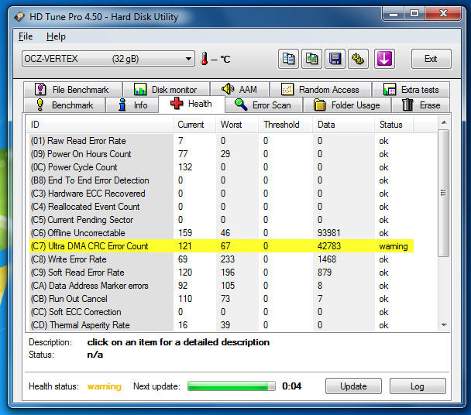Open the File menu
The width and height of the screenshot is (471, 415).
(26, 36)
